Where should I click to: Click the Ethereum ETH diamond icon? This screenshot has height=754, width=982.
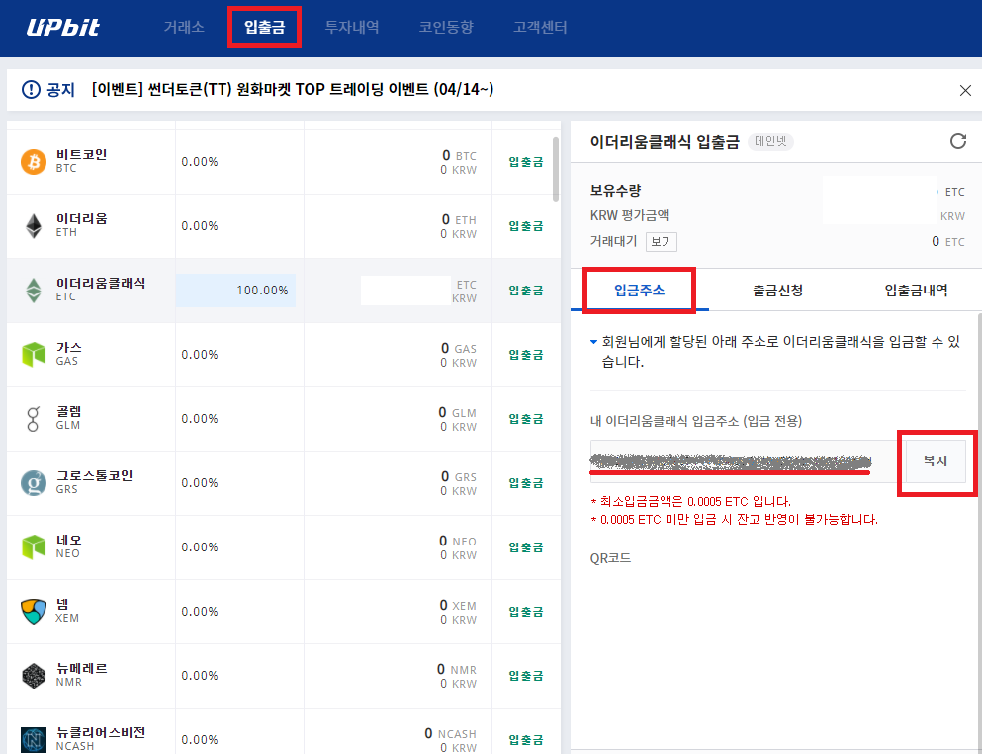coord(34,226)
